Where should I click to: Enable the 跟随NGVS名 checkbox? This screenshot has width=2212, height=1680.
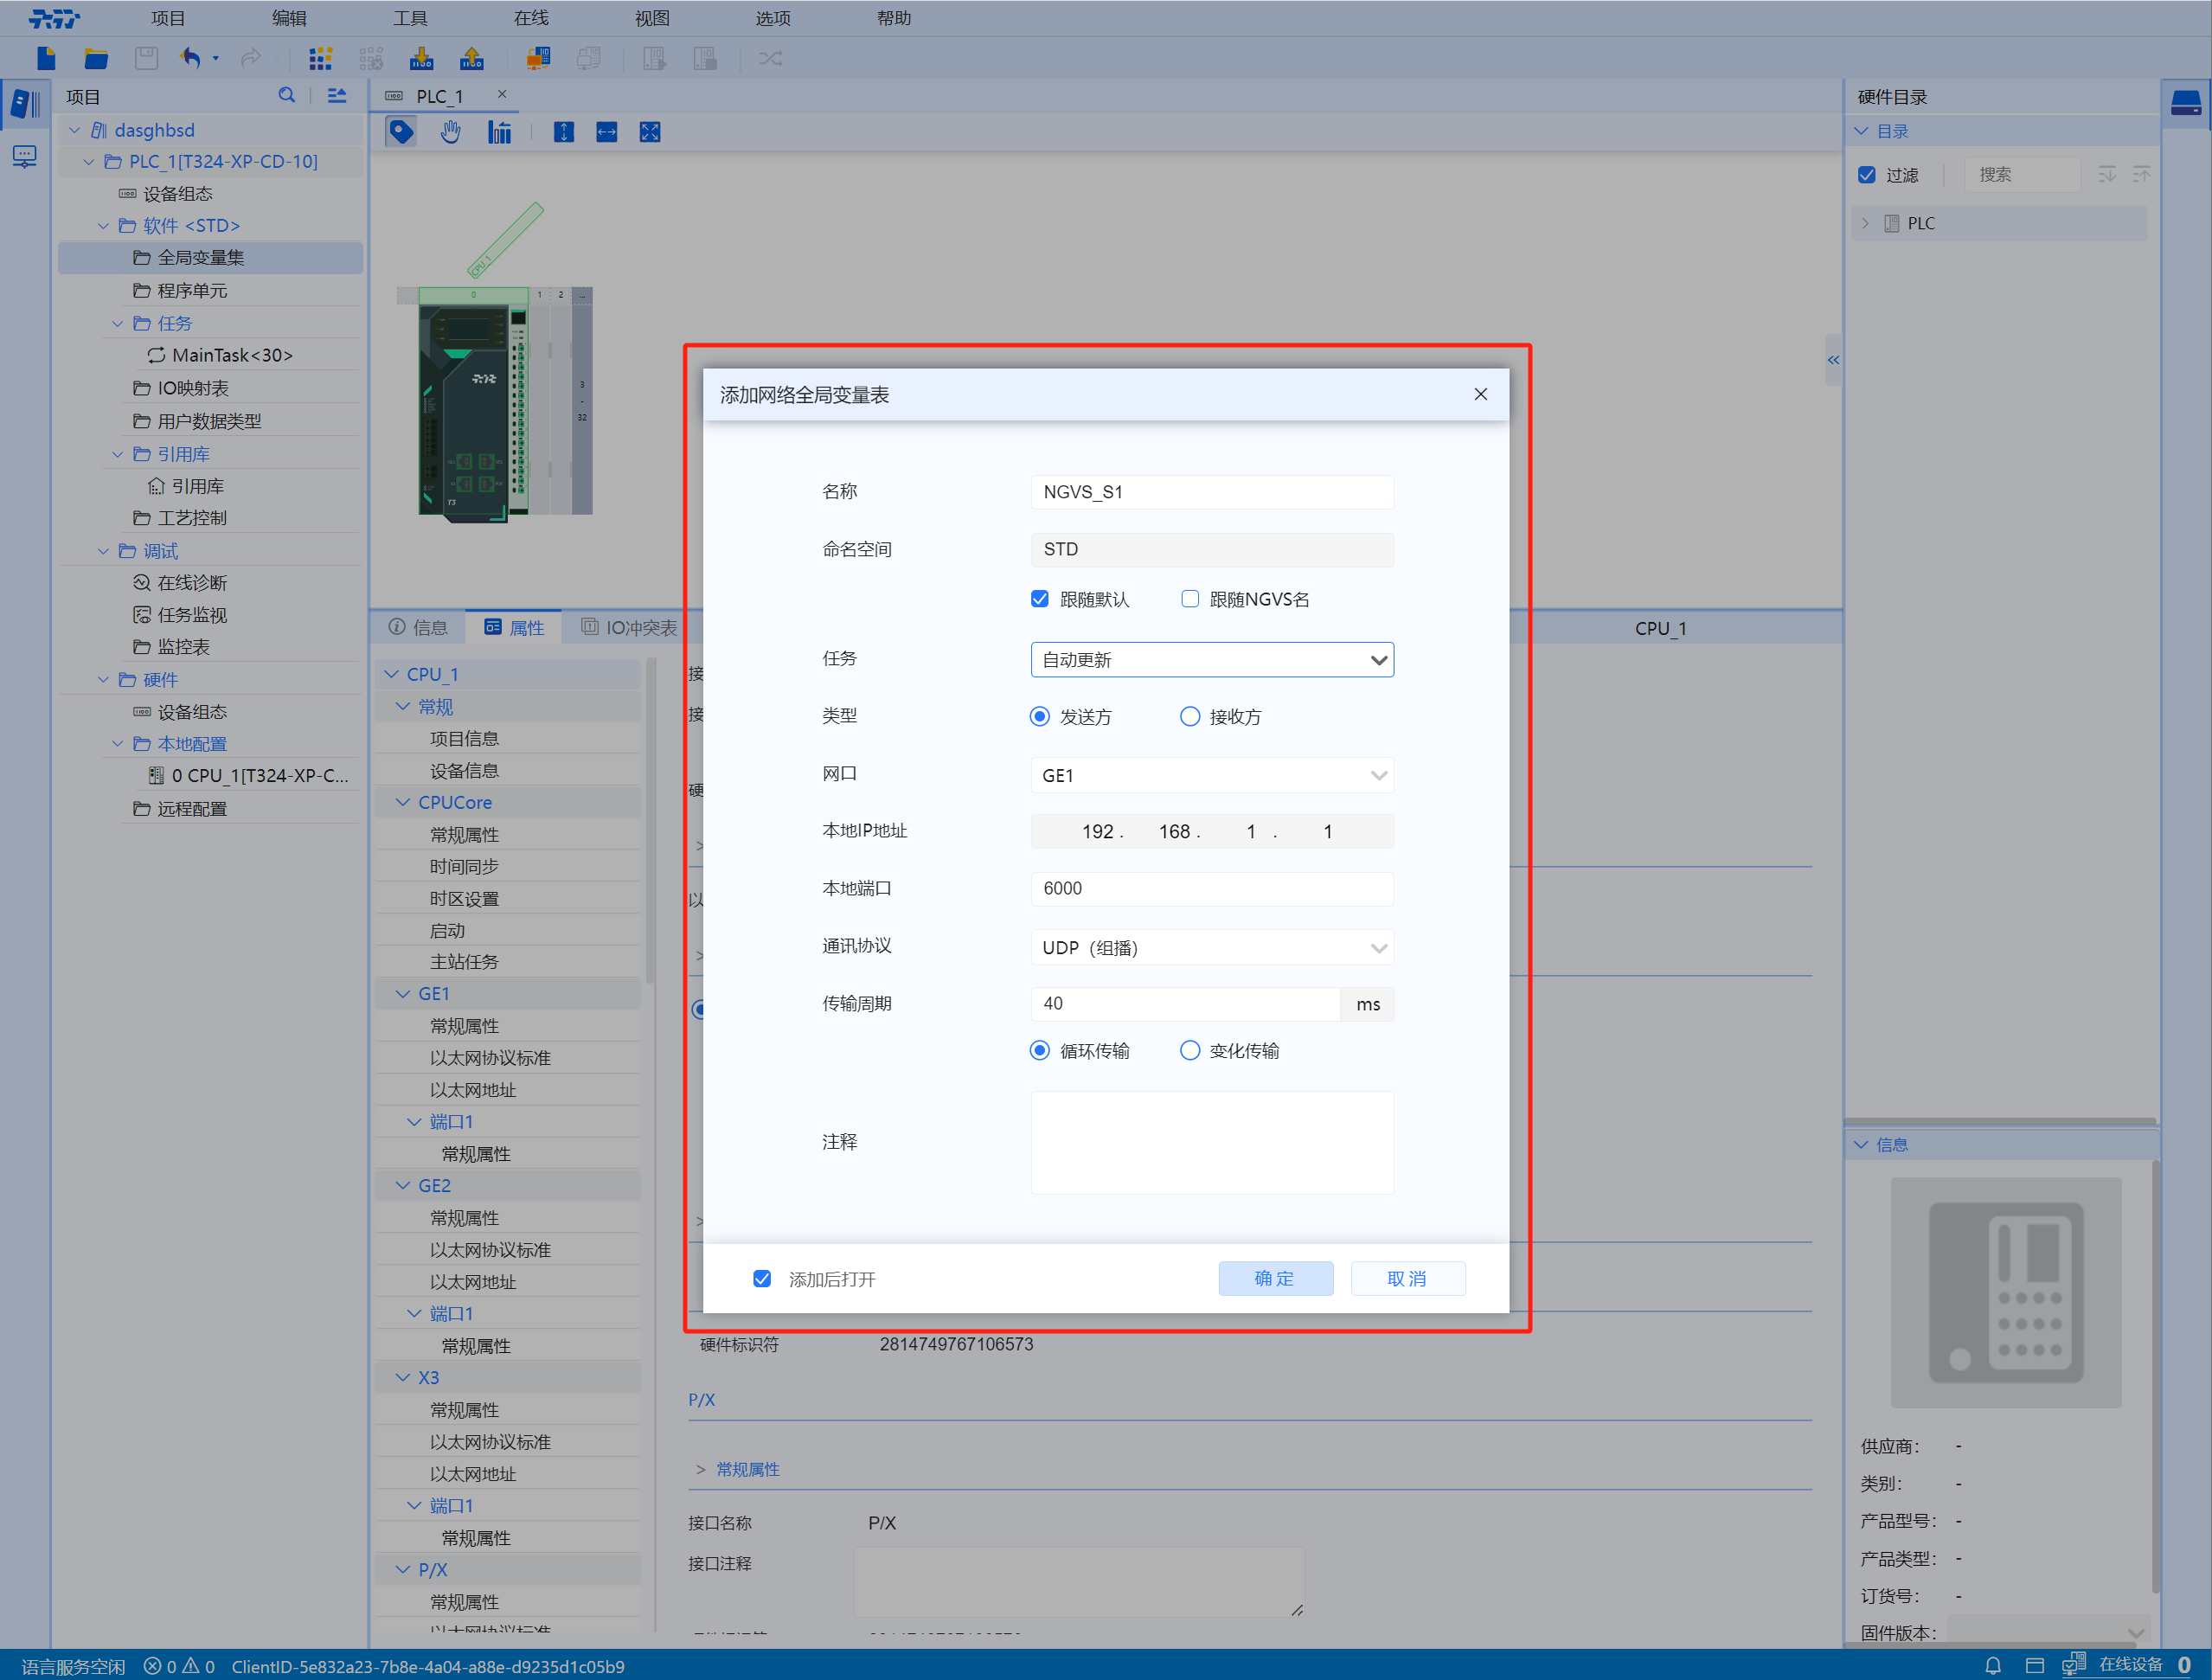click(1190, 599)
